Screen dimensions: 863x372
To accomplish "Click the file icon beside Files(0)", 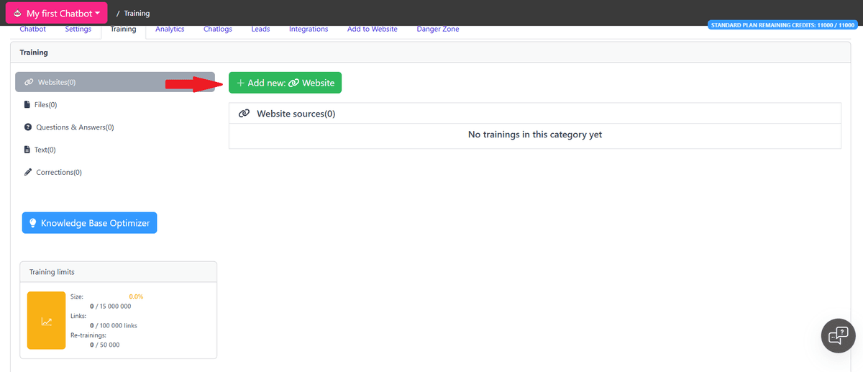I will click(x=27, y=104).
